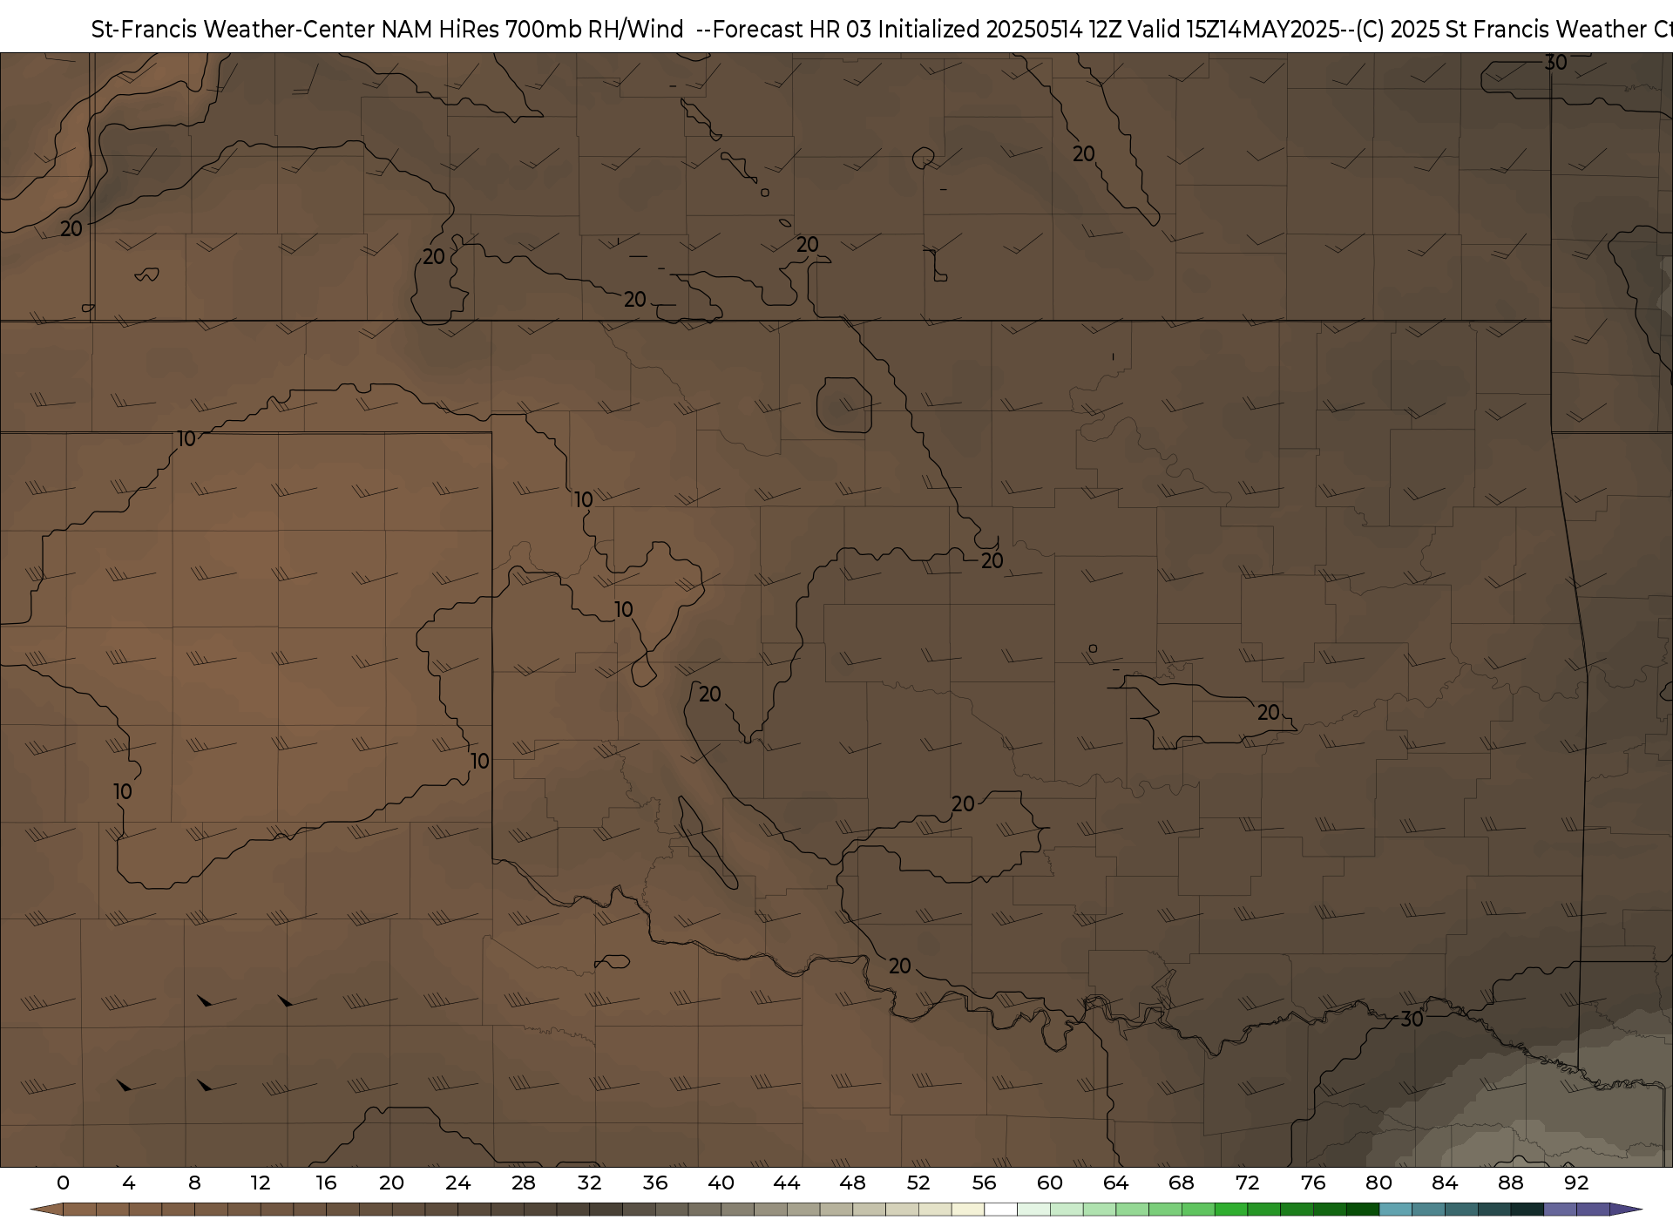This screenshot has height=1220, width=1673.
Task: Click the purple right arrow cap of color scale
Action: [1626, 1210]
